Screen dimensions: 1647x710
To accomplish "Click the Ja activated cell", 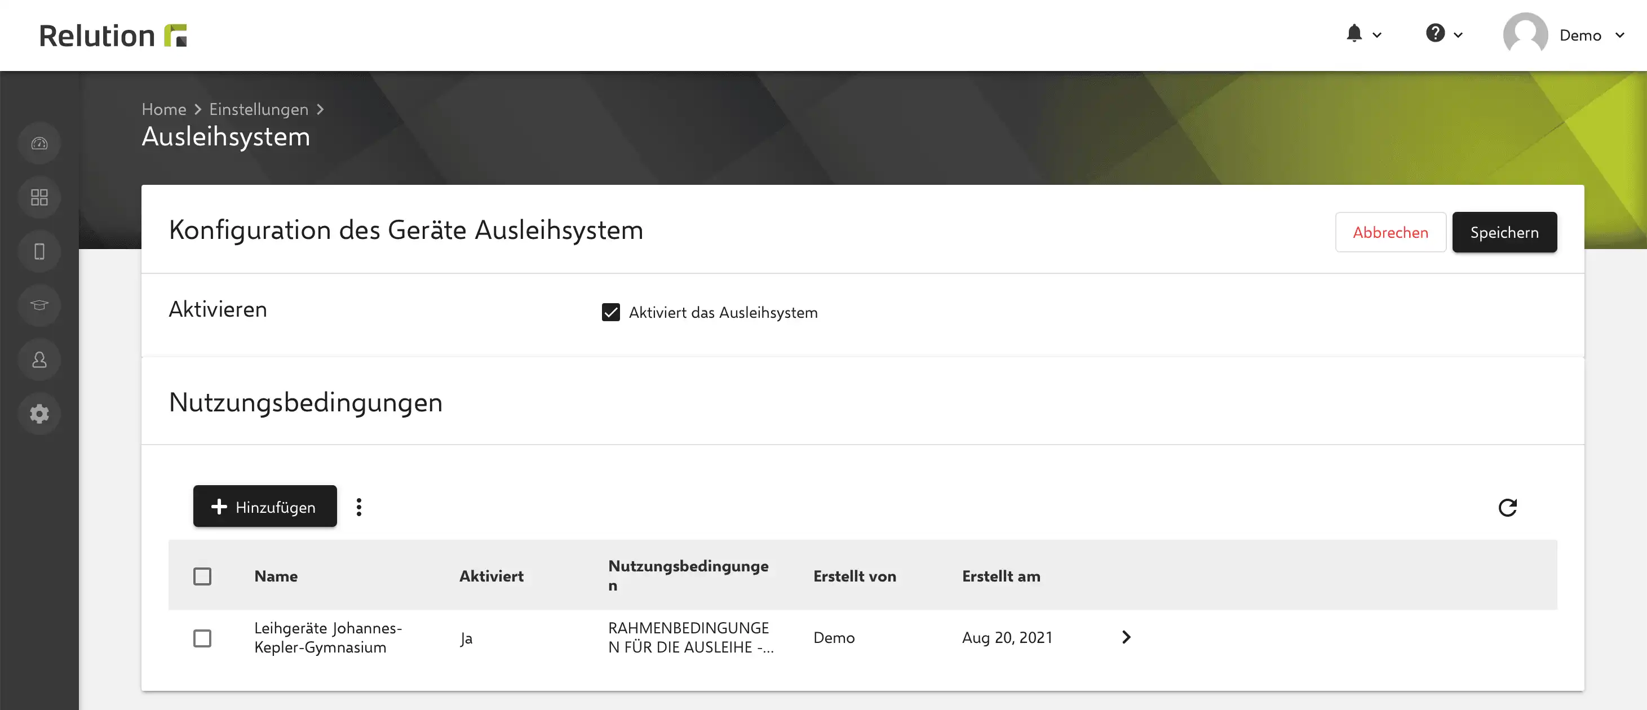I will pyautogui.click(x=466, y=638).
